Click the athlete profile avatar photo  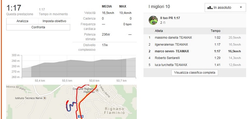pos(153,20)
